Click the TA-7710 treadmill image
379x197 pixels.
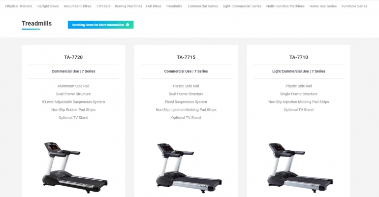point(300,168)
